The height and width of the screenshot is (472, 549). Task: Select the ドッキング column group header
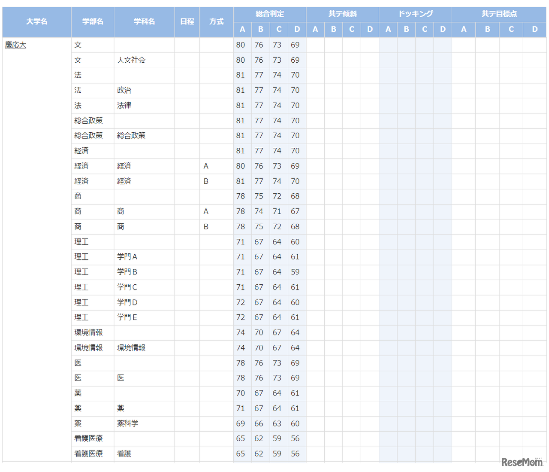(415, 14)
